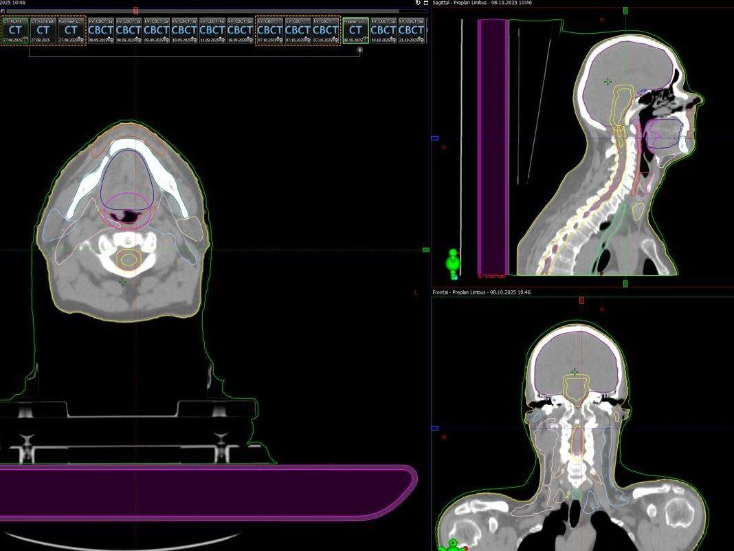The image size is (734, 551).
Task: Open the Preplan Limbus CT thumbnail
Action: [x=355, y=31]
